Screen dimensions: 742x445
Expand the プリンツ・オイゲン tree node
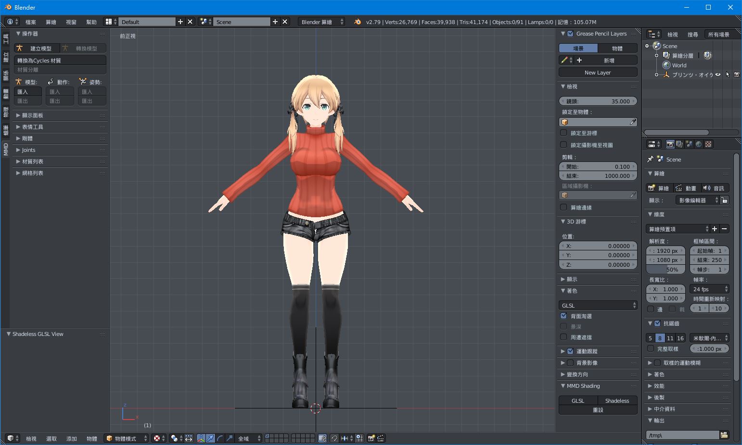click(656, 74)
